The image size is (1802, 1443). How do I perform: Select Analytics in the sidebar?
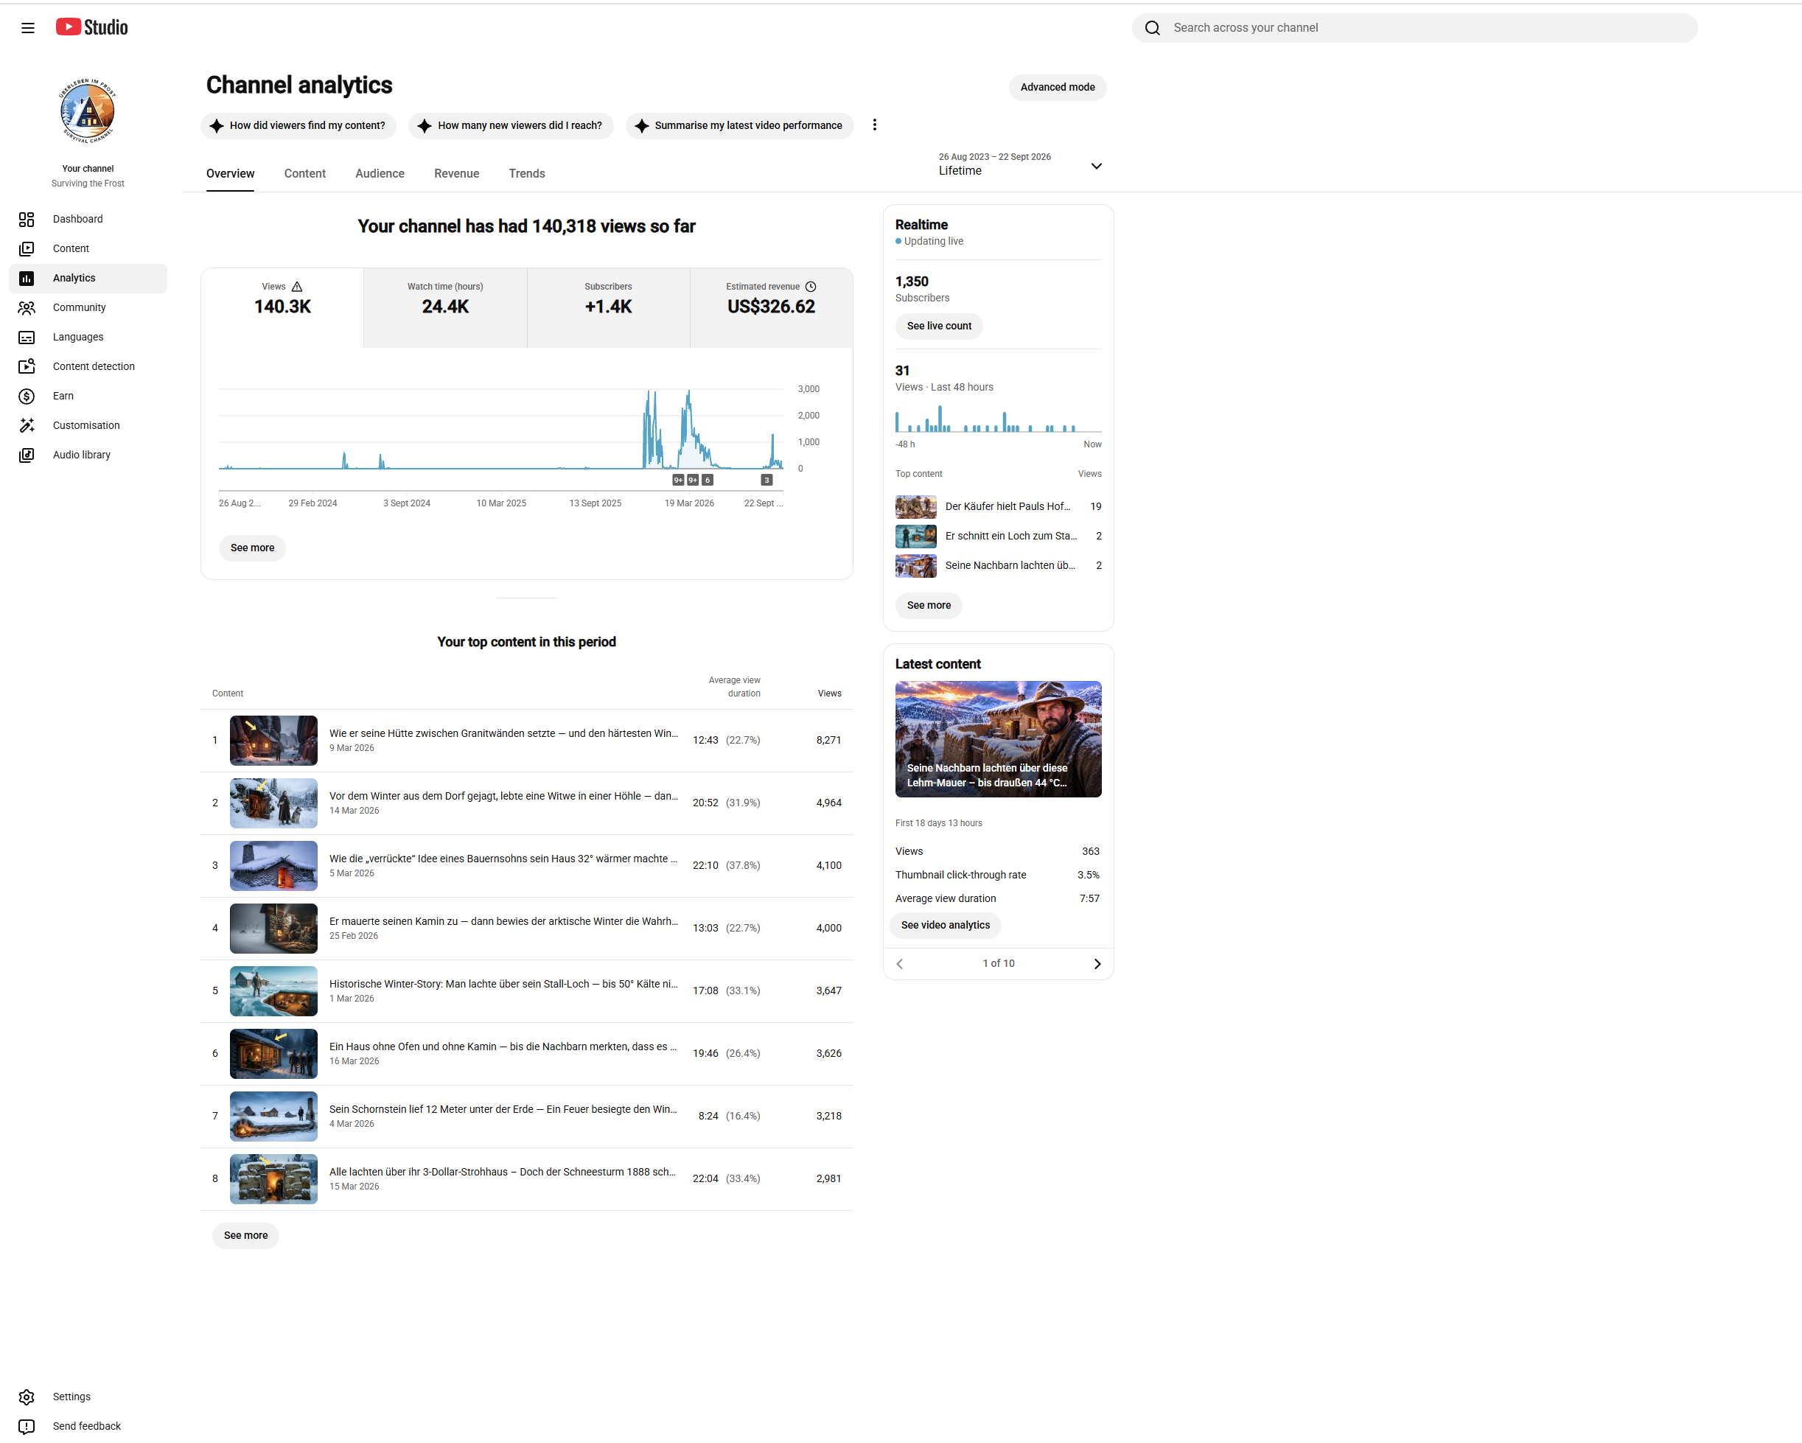point(88,279)
